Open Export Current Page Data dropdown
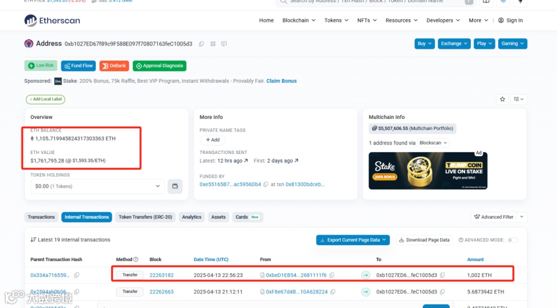 point(353,240)
